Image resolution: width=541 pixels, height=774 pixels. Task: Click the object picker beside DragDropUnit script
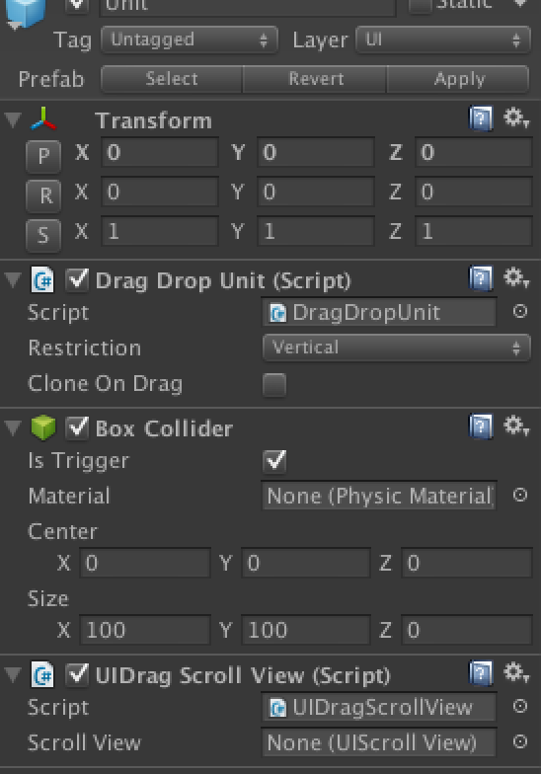coord(519,312)
